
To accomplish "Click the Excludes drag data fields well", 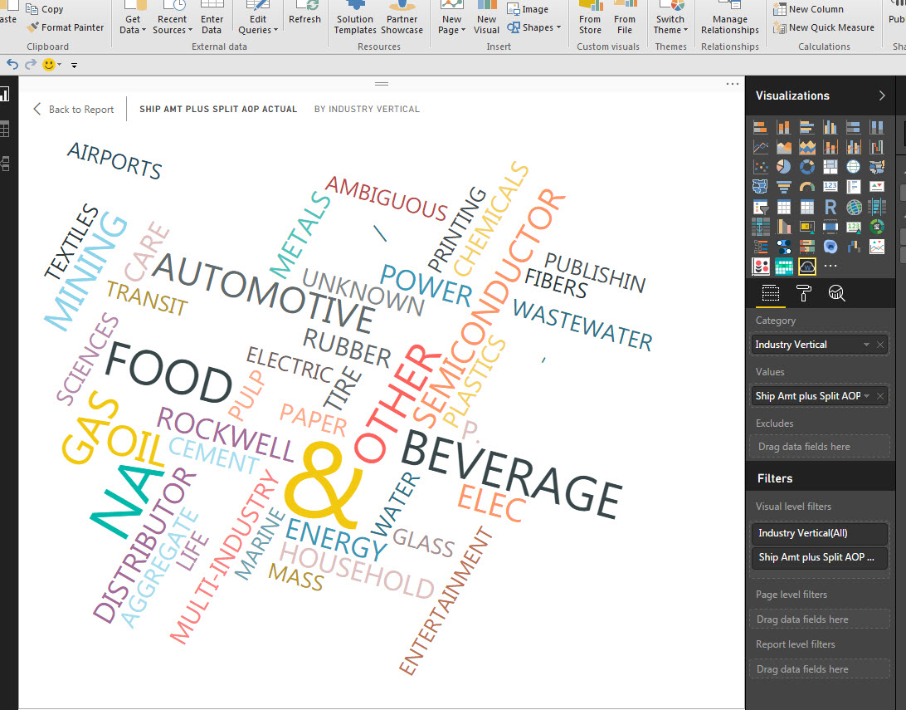I will click(820, 447).
